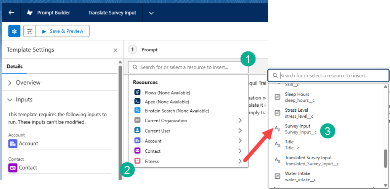This screenshot has width=390, height=189.
Task: Click the blue settings gear icon
Action: pos(14,31)
